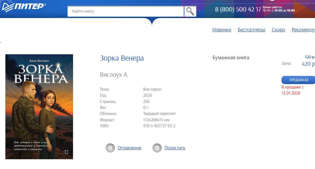315x169 pixels.
Task: Click the sale date 12.01.2026
Action: [291, 93]
